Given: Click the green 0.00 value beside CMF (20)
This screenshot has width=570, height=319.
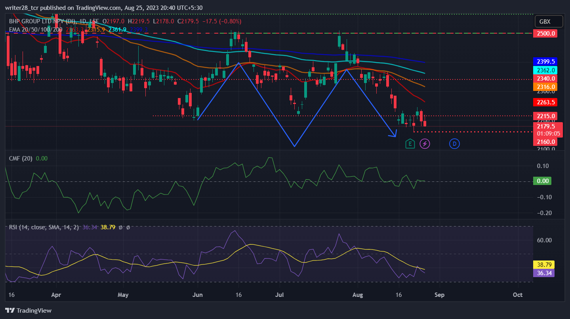Looking at the screenshot, I should click(x=42, y=159).
